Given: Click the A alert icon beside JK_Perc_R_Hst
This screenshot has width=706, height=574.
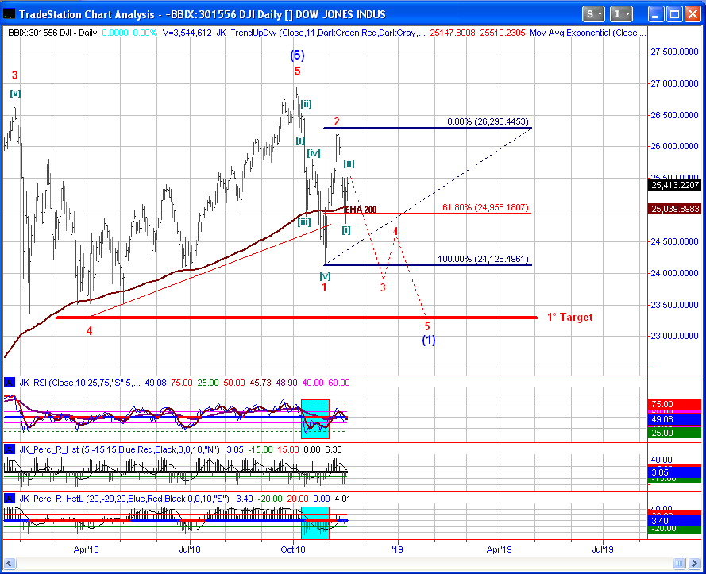Looking at the screenshot, I should [9, 449].
